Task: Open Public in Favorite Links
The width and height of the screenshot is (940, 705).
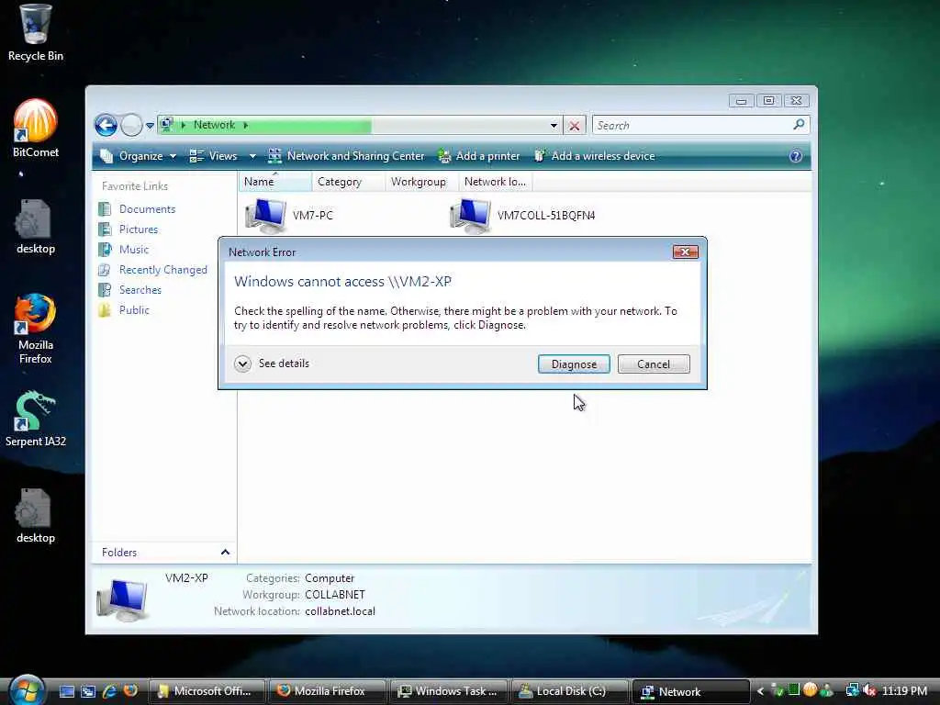Action: coord(134,310)
